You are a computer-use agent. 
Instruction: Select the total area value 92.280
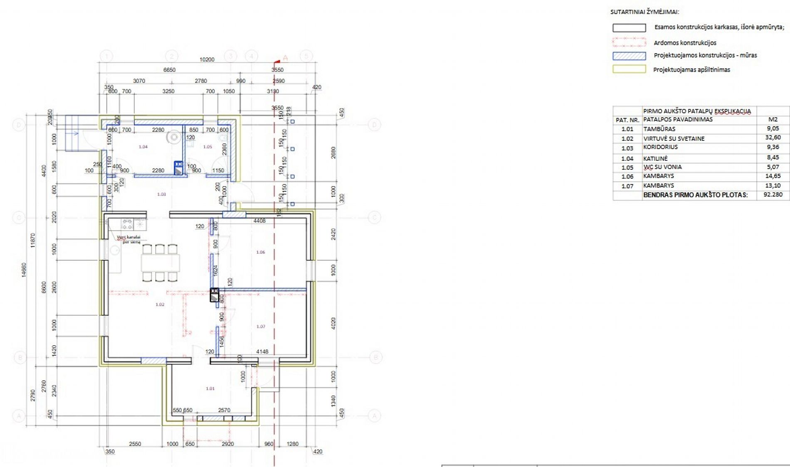[773, 194]
